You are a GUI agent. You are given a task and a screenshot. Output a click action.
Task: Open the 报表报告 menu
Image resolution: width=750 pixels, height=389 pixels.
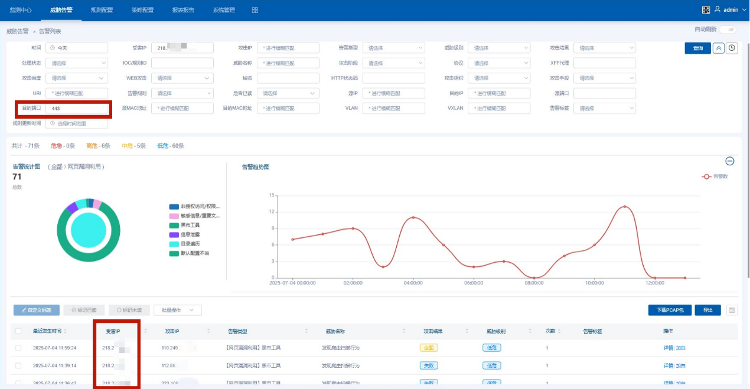[183, 10]
